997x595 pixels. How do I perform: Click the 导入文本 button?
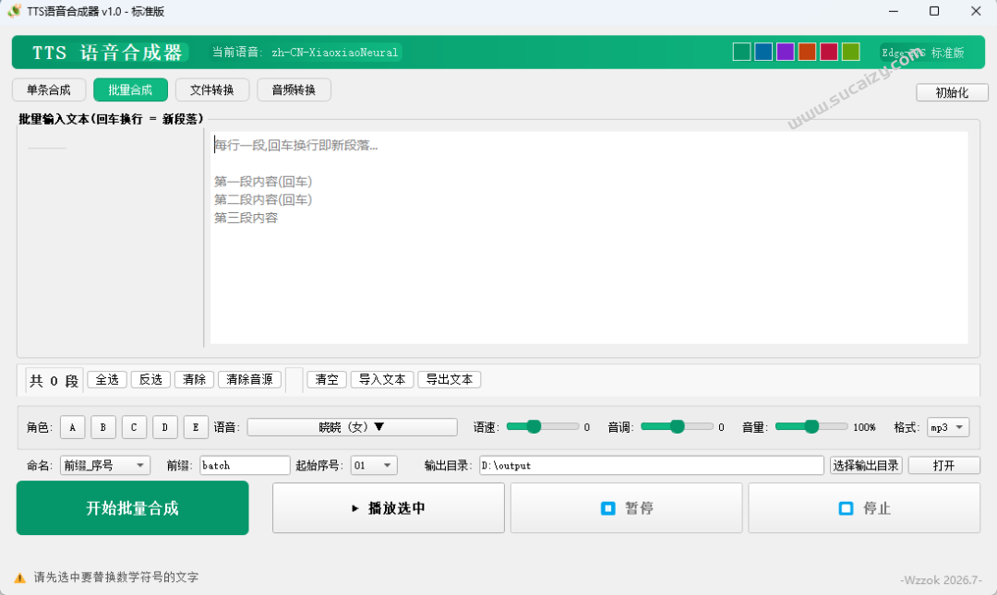tap(382, 379)
